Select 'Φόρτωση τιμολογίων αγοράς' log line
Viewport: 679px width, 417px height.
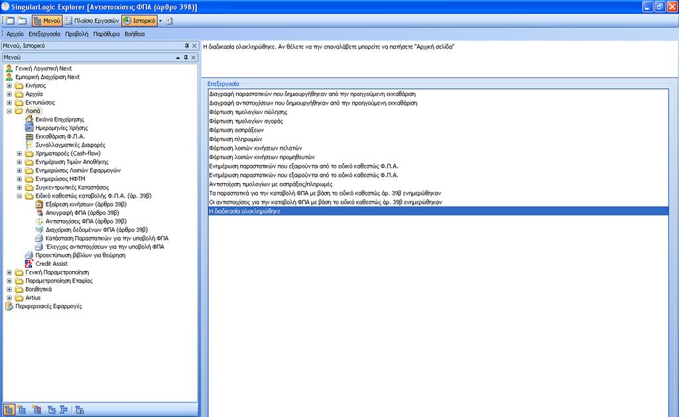coord(438,121)
